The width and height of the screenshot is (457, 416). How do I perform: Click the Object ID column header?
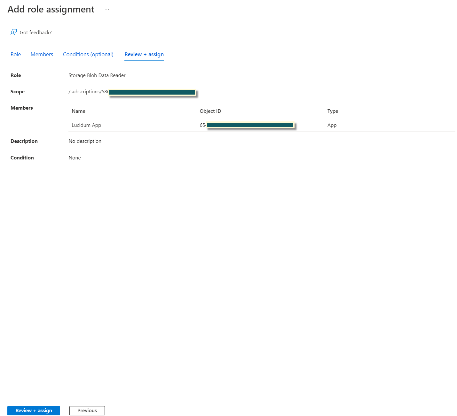click(x=210, y=111)
